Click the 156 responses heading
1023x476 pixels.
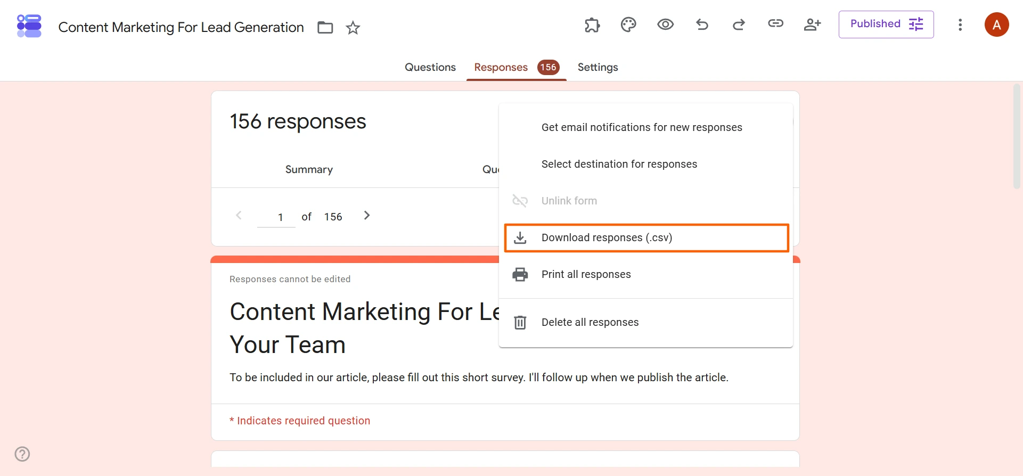point(298,121)
